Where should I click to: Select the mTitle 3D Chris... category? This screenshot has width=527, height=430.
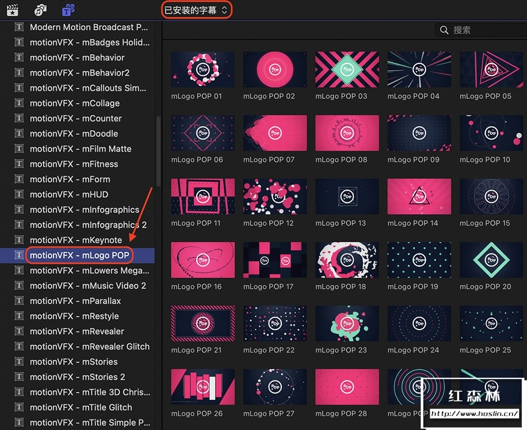(x=77, y=392)
